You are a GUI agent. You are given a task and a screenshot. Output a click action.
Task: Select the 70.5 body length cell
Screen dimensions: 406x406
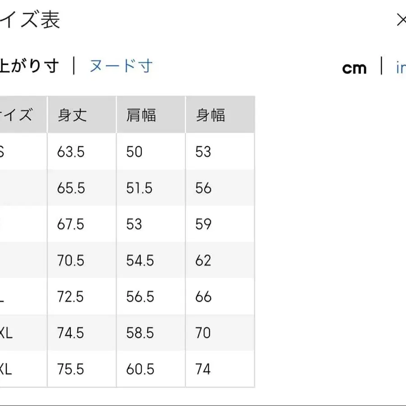pyautogui.click(x=70, y=261)
